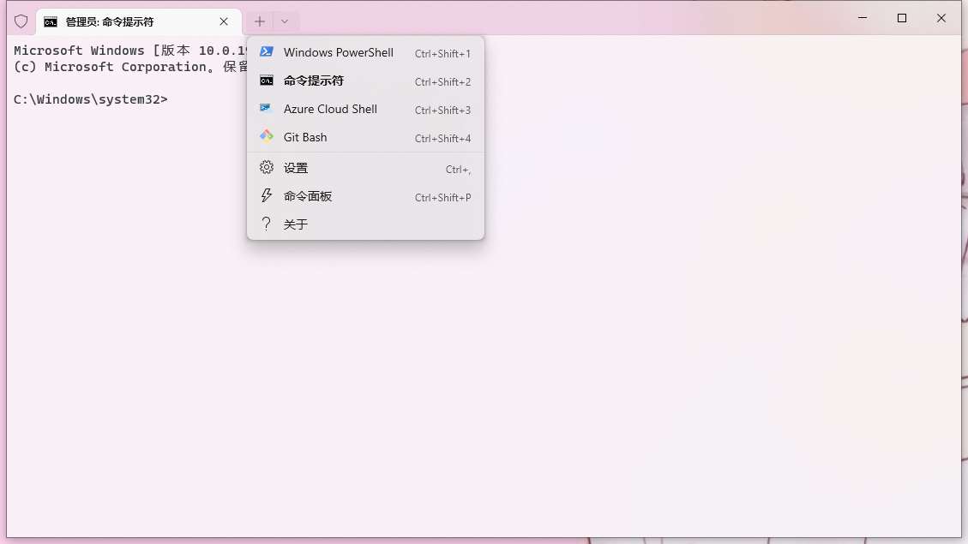Close the 管理员: 命令提示符 tab

pos(224,21)
